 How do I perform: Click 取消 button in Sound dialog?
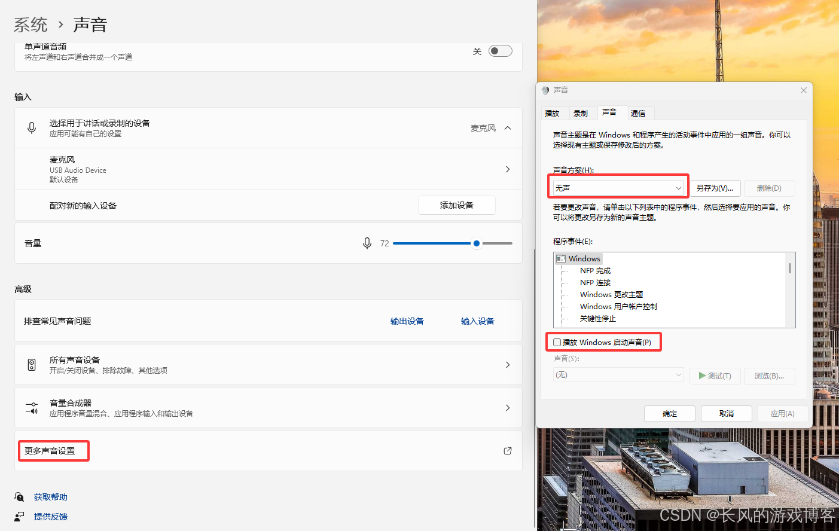(727, 414)
